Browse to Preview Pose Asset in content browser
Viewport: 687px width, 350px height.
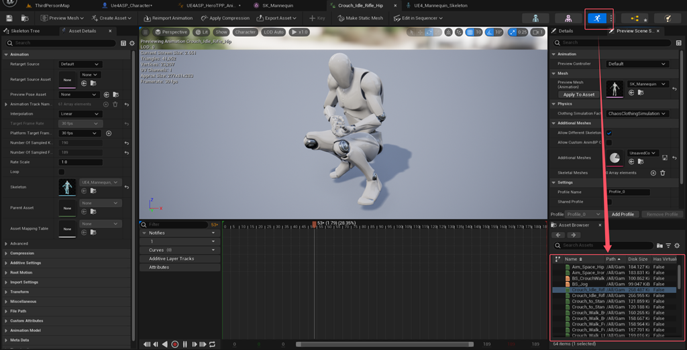pos(115,95)
